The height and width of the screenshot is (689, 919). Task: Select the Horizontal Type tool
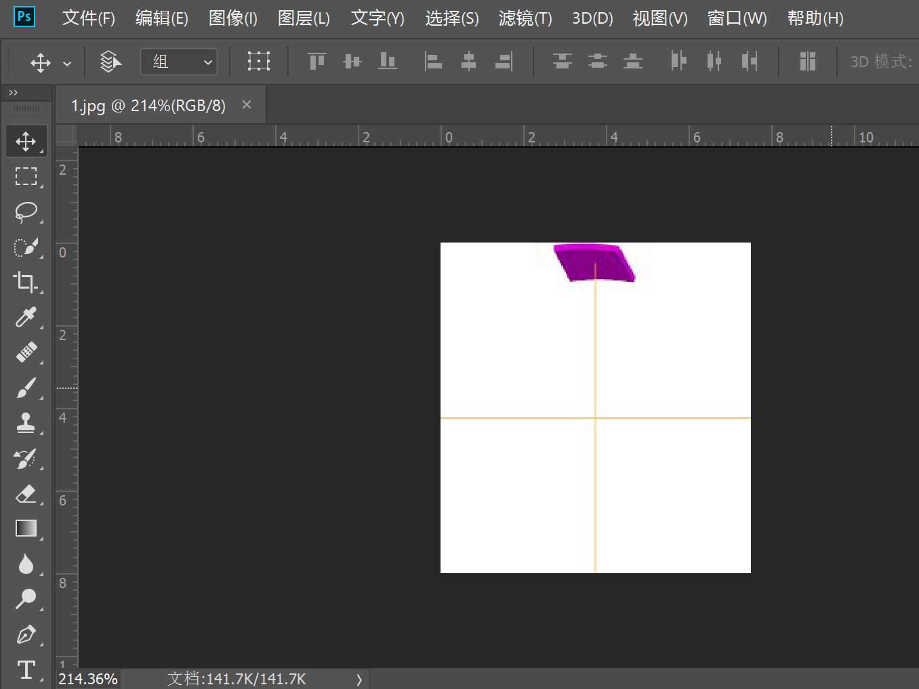point(26,669)
